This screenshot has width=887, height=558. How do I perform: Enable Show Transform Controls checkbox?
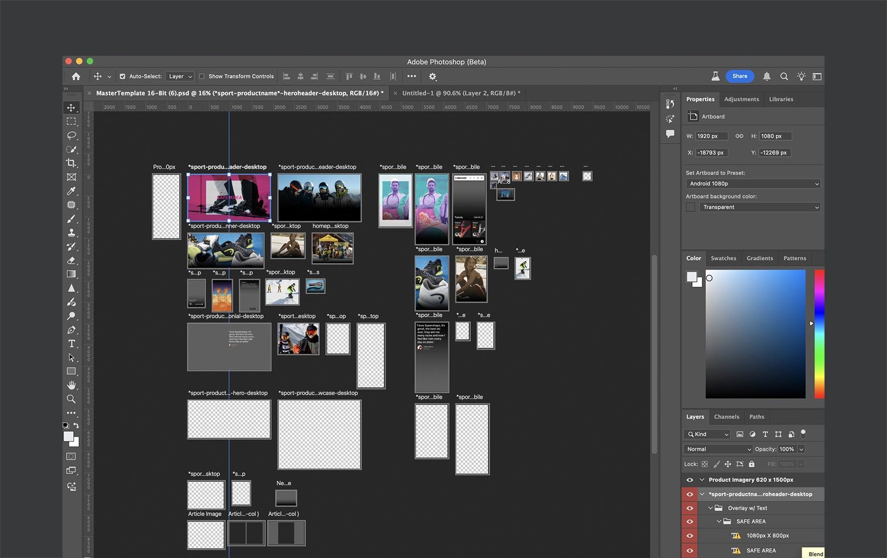[201, 77]
